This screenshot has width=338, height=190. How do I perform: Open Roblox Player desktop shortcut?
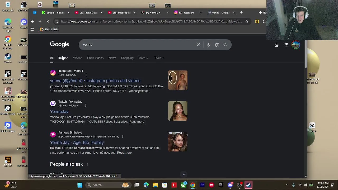click(x=8, y=127)
